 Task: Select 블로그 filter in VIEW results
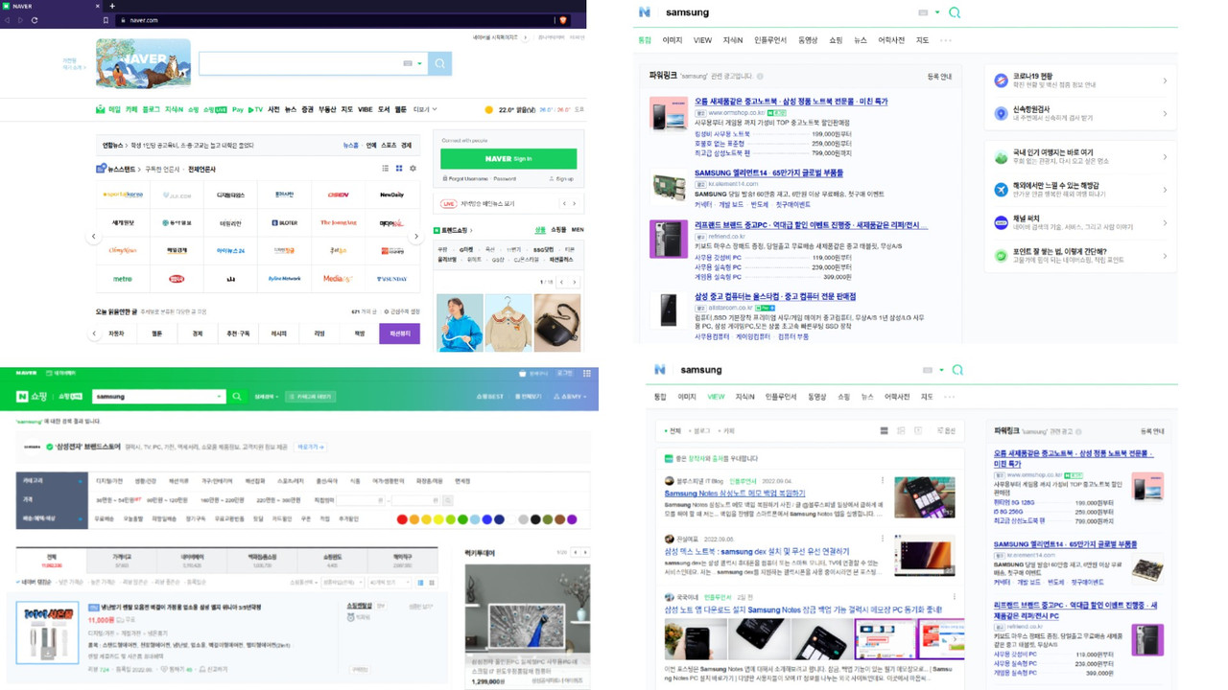coord(700,431)
